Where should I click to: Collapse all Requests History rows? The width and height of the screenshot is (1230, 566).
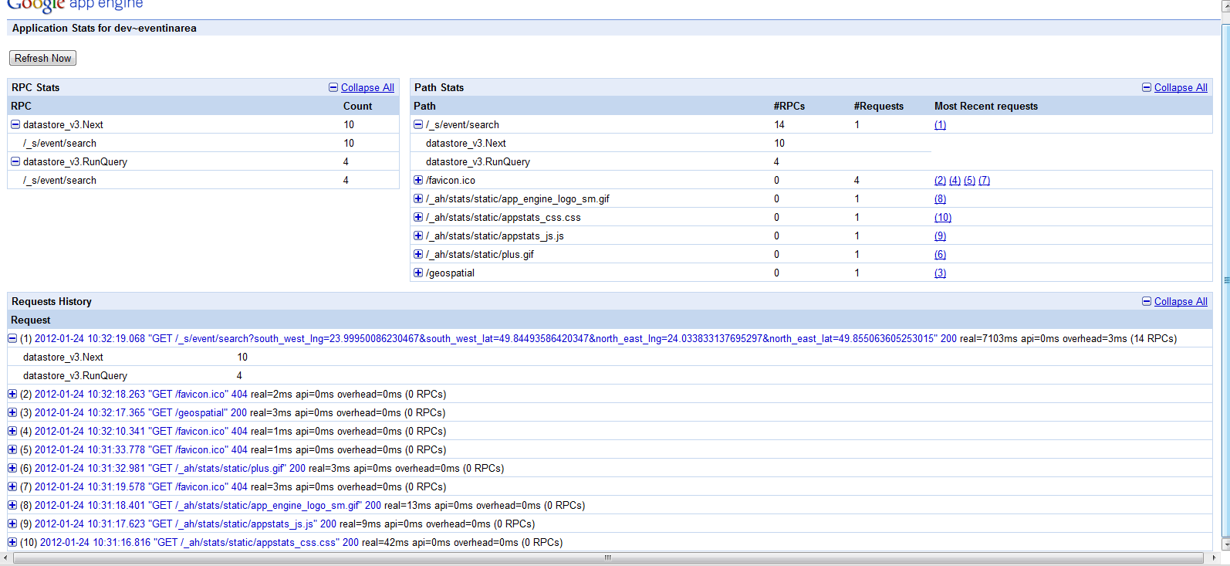1181,301
